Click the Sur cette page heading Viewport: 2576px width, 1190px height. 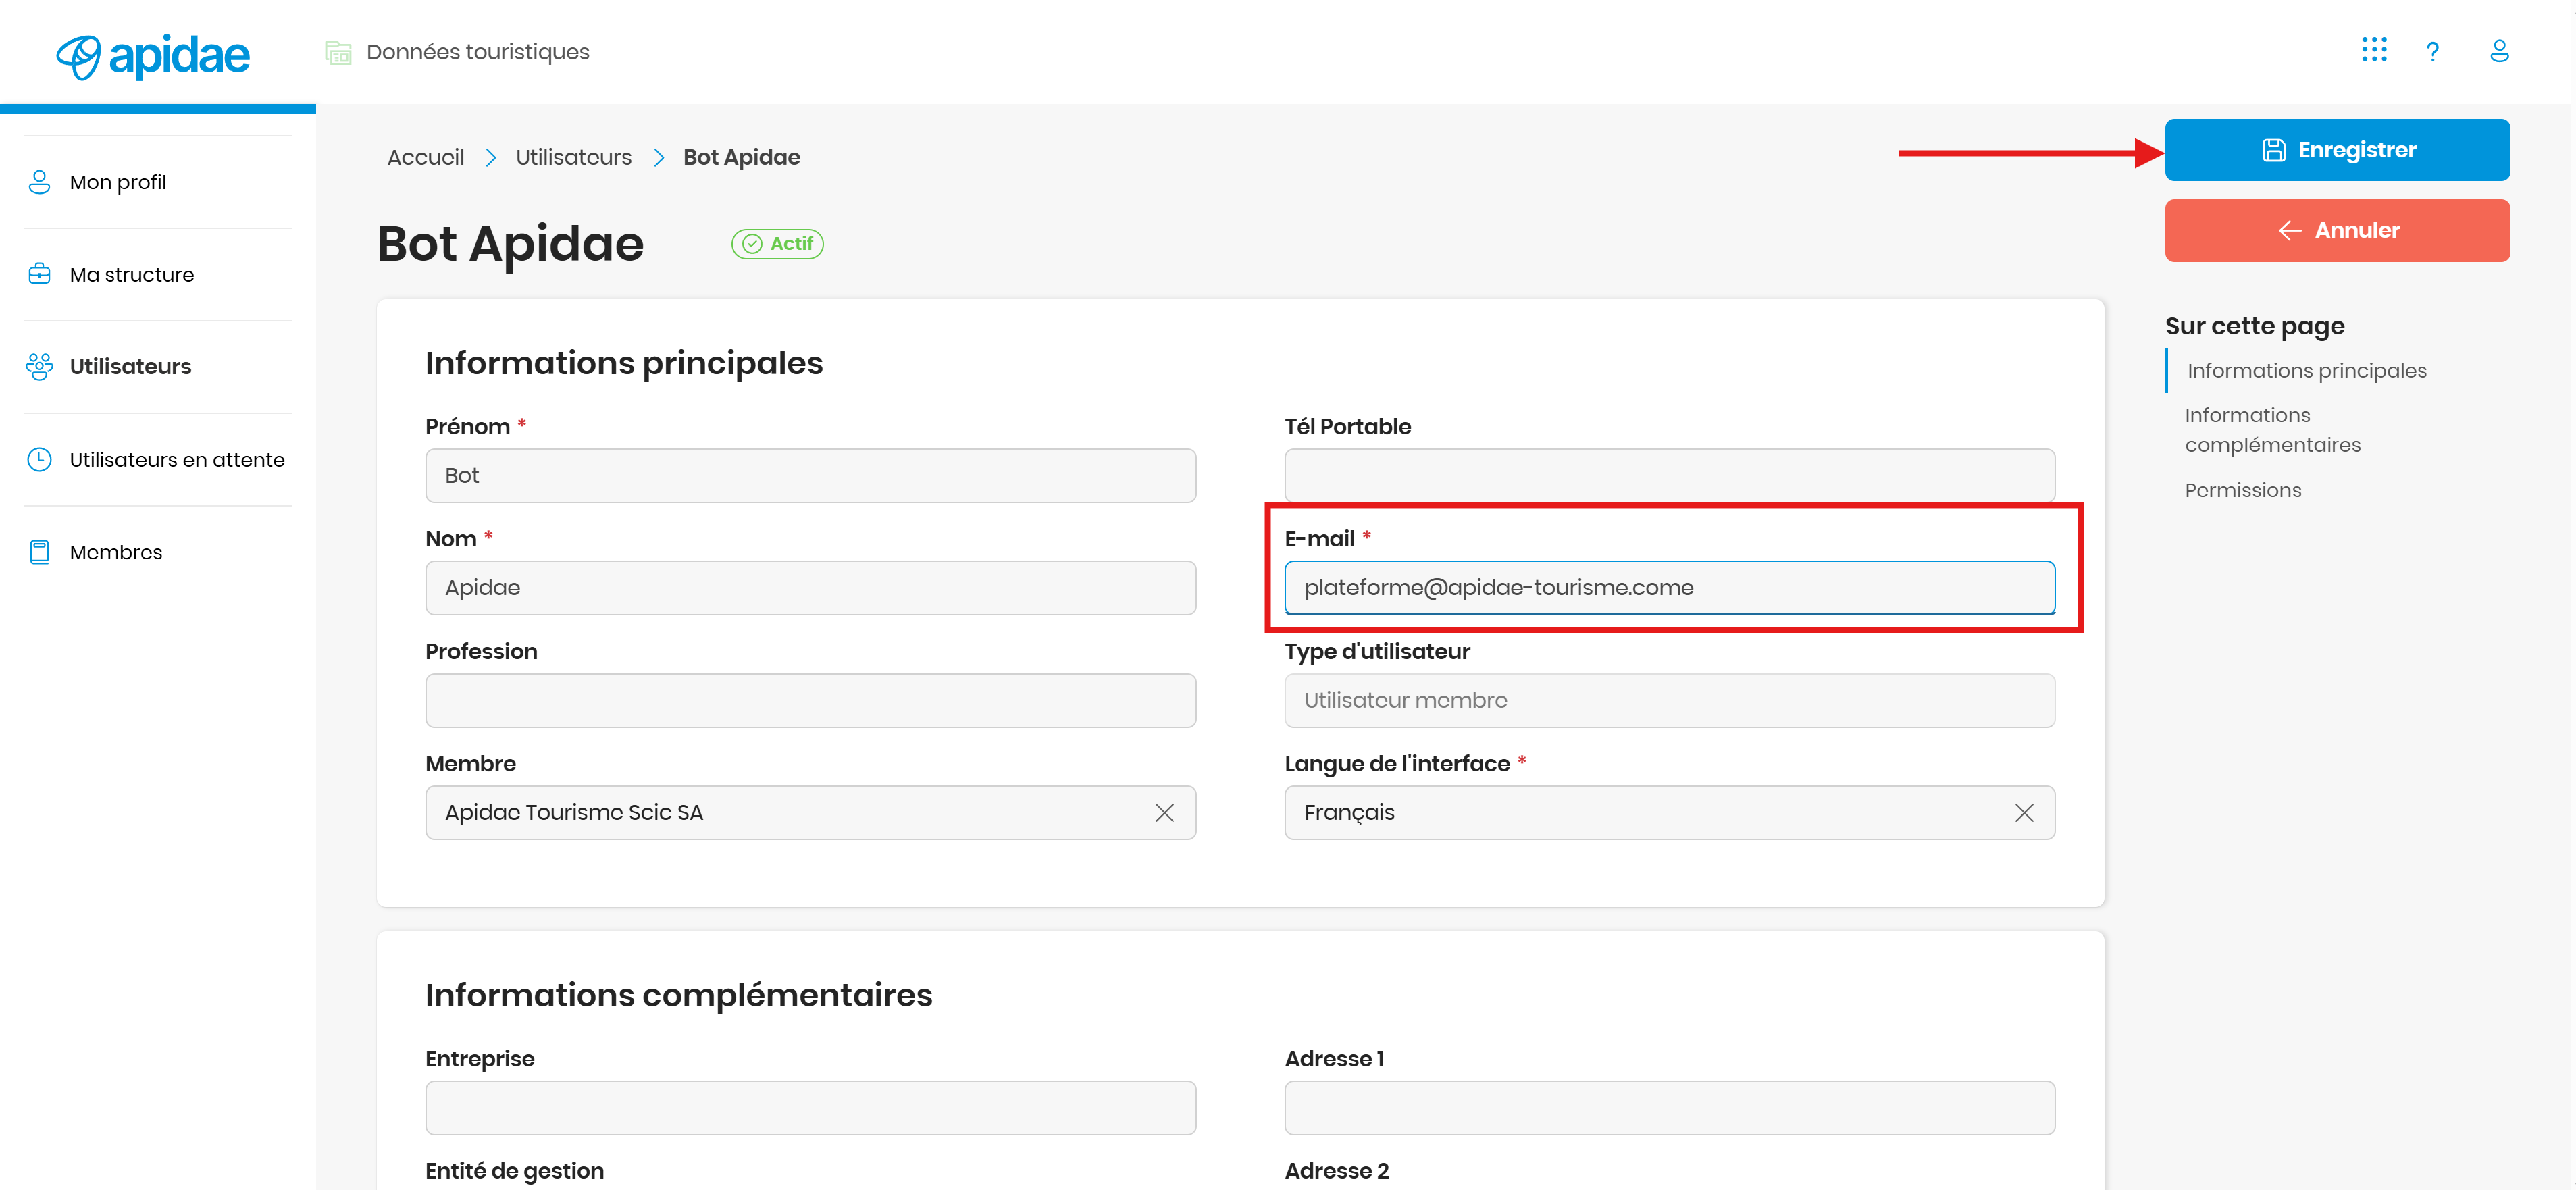2255,326
